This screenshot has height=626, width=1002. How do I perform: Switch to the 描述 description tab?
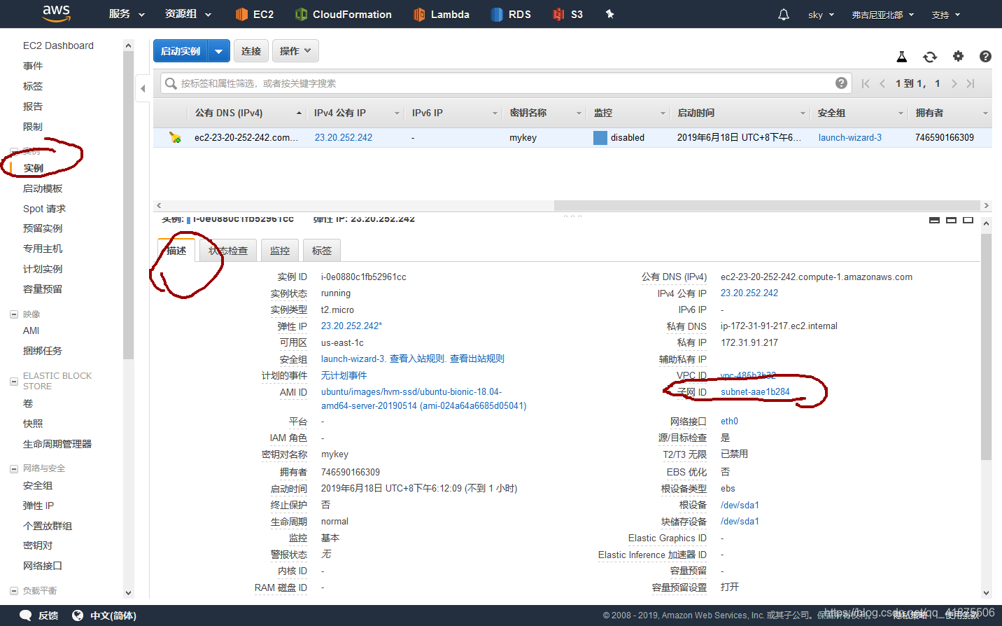(x=176, y=251)
